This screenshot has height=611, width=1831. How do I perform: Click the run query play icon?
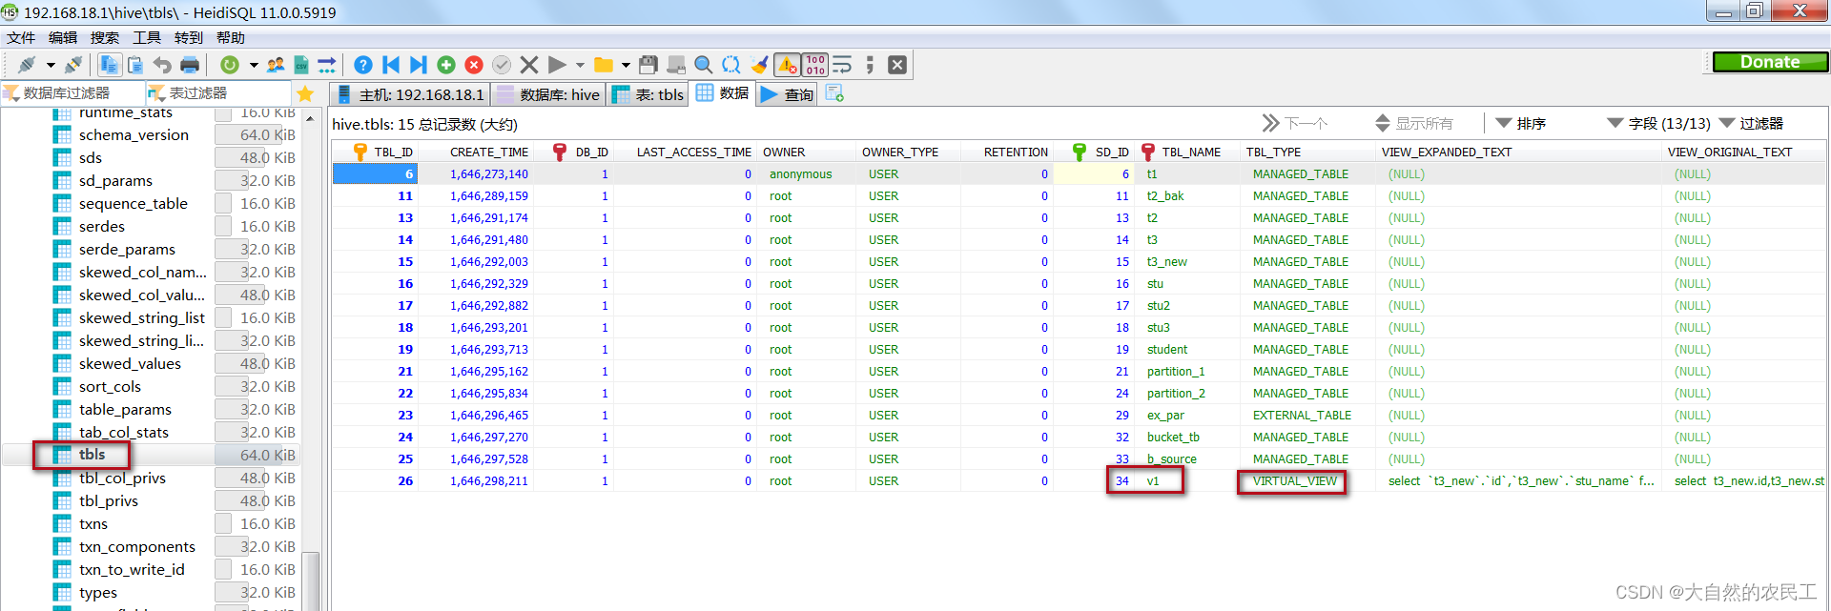click(557, 65)
